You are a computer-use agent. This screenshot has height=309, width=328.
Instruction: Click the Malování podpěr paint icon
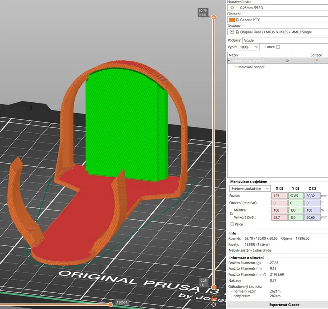pyautogui.click(x=236, y=67)
